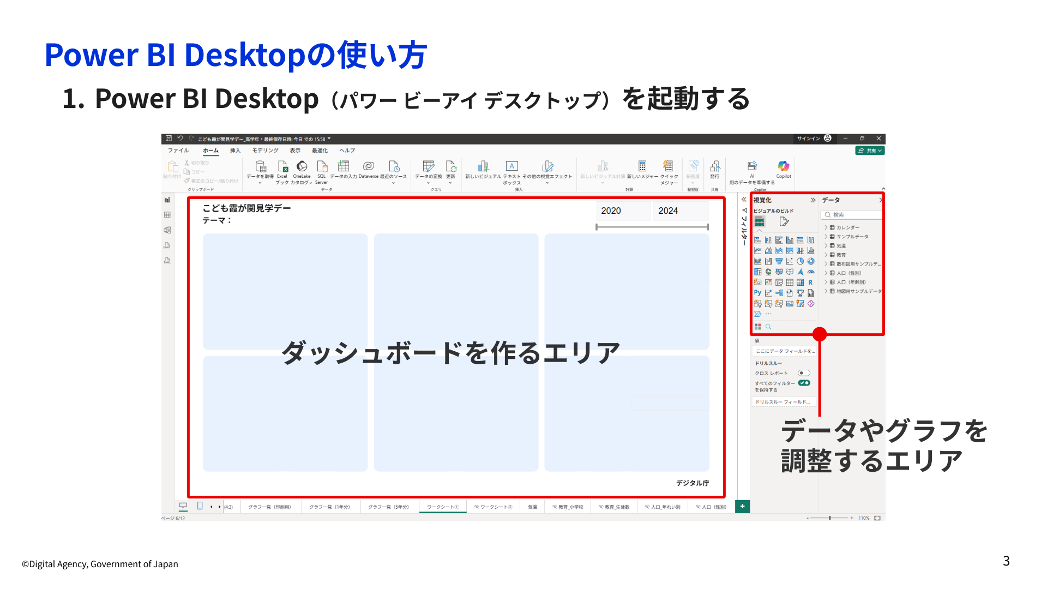
Task: Switch to report view in the left sidebar
Action: click(167, 200)
